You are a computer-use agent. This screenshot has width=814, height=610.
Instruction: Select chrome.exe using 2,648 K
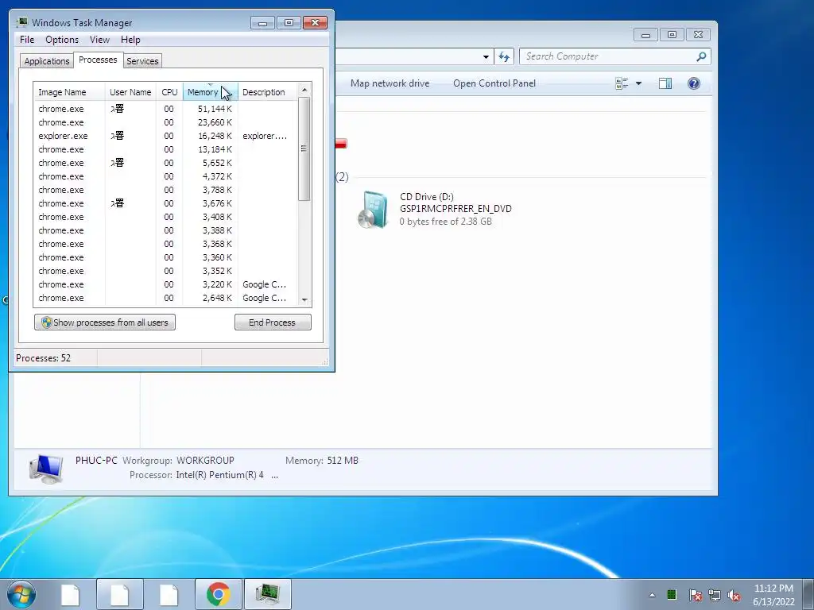tap(165, 298)
